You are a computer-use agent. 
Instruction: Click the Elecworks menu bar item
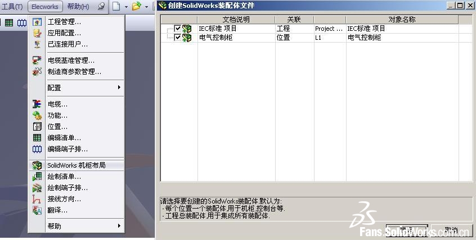pos(45,6)
